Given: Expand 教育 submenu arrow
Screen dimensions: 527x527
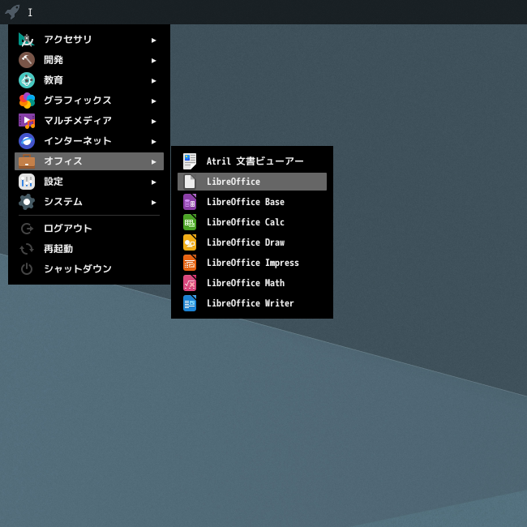Looking at the screenshot, I should click(x=153, y=81).
